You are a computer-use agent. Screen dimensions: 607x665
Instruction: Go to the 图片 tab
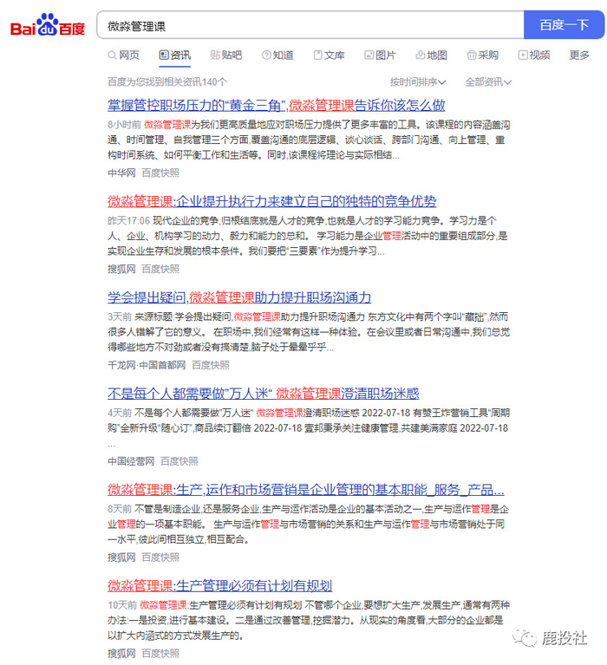pyautogui.click(x=380, y=55)
